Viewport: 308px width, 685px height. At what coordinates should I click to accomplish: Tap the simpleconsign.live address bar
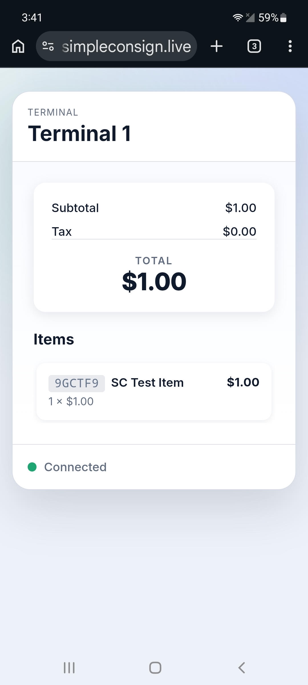(x=126, y=47)
